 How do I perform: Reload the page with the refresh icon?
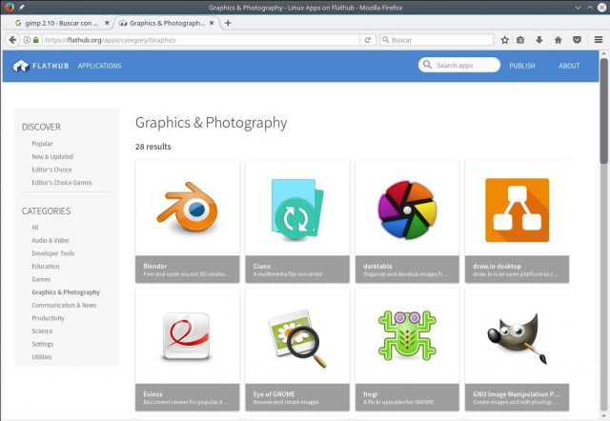[367, 40]
